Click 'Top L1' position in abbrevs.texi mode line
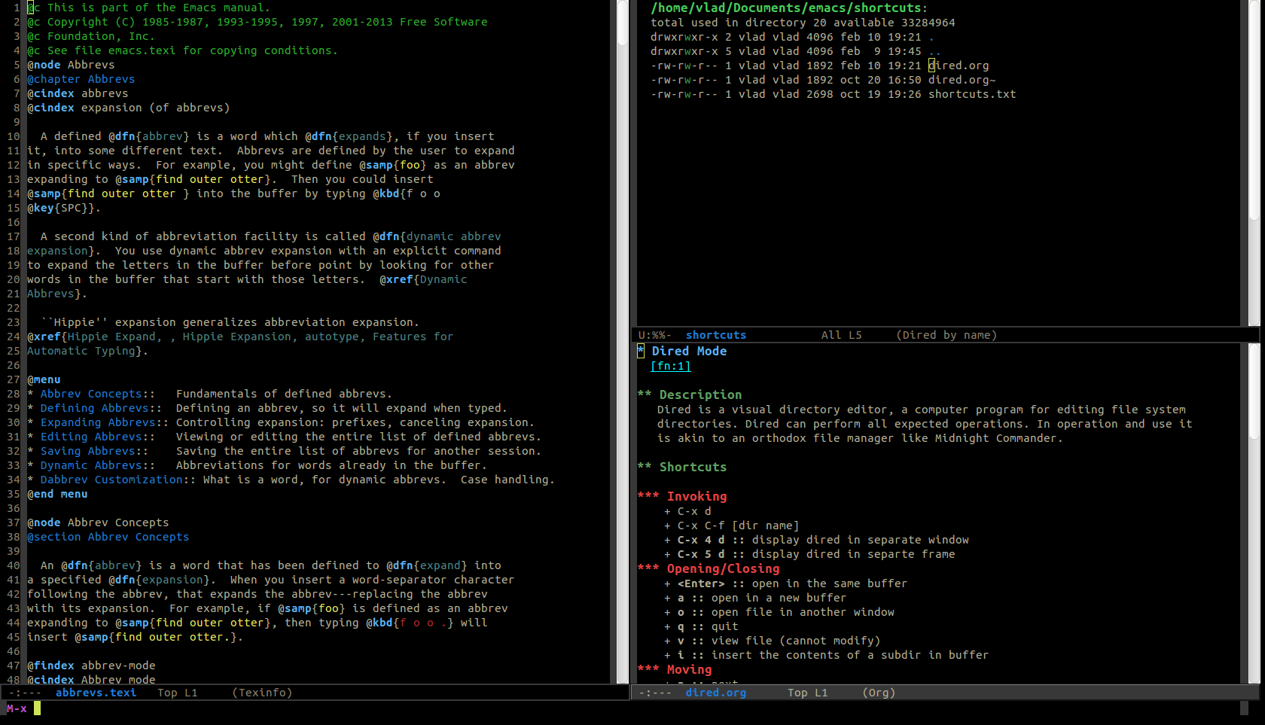This screenshot has height=725, width=1265. [177, 693]
